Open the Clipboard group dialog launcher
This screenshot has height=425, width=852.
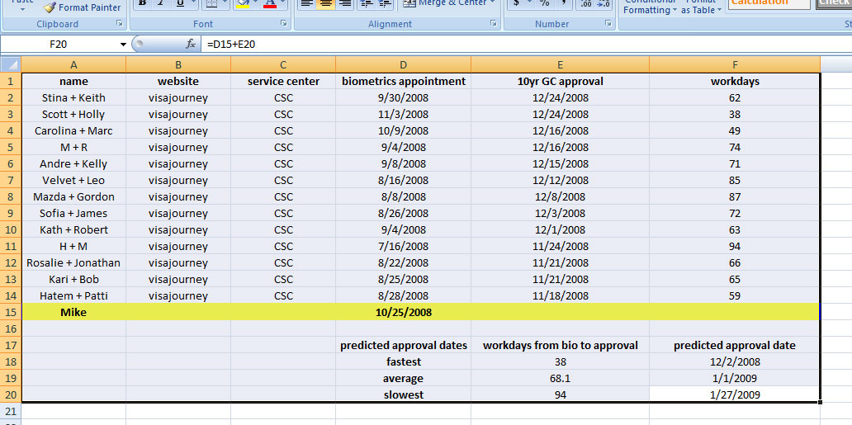click(x=120, y=23)
